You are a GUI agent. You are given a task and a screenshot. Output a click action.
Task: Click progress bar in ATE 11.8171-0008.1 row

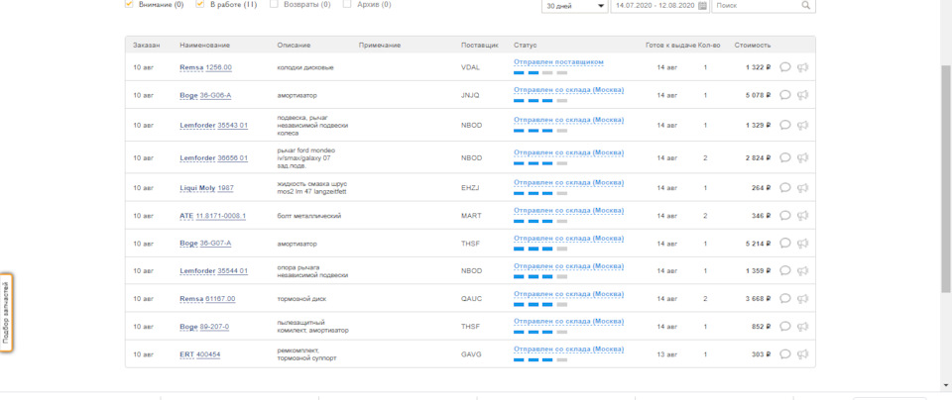(540, 221)
